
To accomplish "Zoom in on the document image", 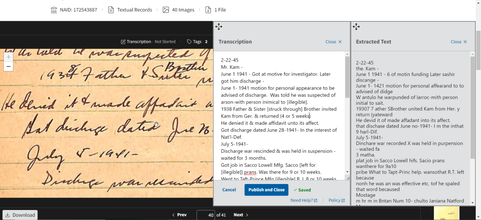I will pyautogui.click(x=8, y=57).
